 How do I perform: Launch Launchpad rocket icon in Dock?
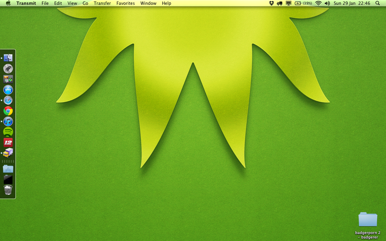pyautogui.click(x=8, y=69)
